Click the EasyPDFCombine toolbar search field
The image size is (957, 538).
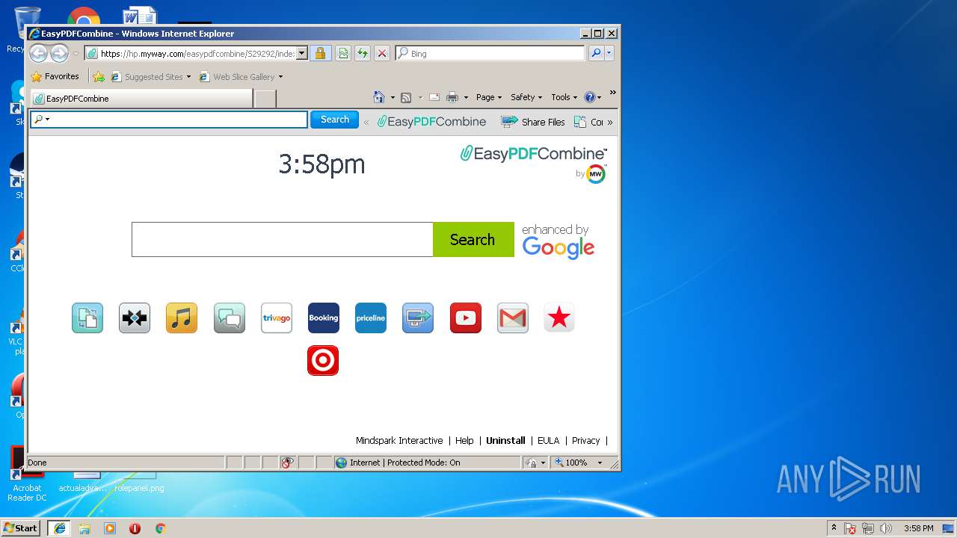[169, 120]
